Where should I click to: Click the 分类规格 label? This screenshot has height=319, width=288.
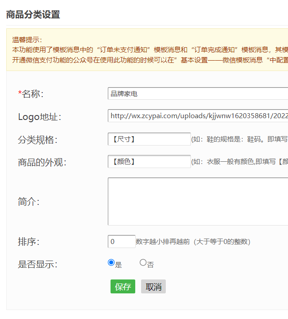click(38, 140)
